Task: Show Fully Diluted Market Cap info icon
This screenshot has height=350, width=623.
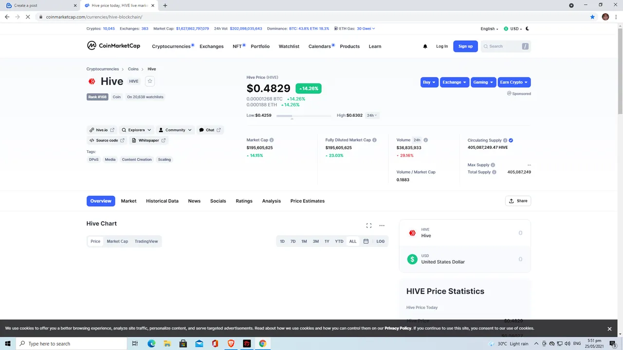Action: pyautogui.click(x=374, y=140)
